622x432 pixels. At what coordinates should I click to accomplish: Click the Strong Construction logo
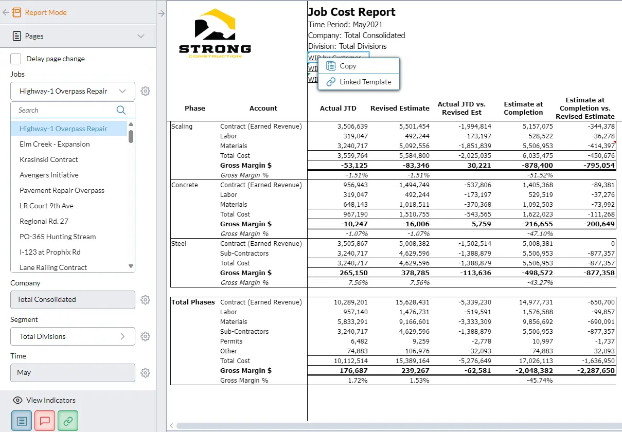click(x=215, y=33)
